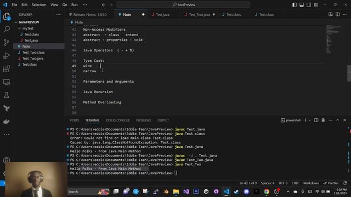The width and height of the screenshot is (351, 197).
Task: Open Test.java in explorer tree
Action: click(x=31, y=40)
